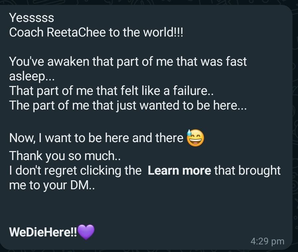Screen dimensions: 298x252
Task: Click the just wanted to be here line
Action: click(x=128, y=106)
